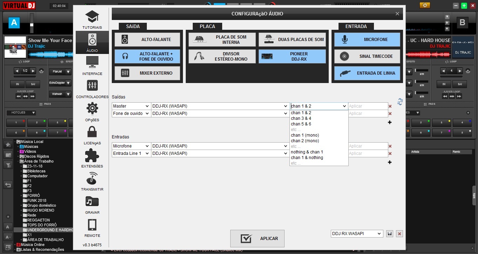The height and width of the screenshot is (254, 478).
Task: Select Duas Placas de Som option
Action: 292,40
